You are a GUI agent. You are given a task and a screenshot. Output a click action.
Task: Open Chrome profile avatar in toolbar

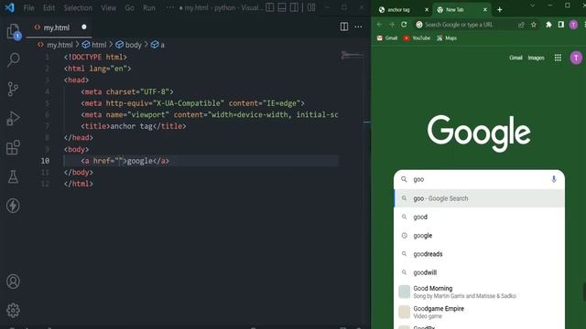point(573,25)
